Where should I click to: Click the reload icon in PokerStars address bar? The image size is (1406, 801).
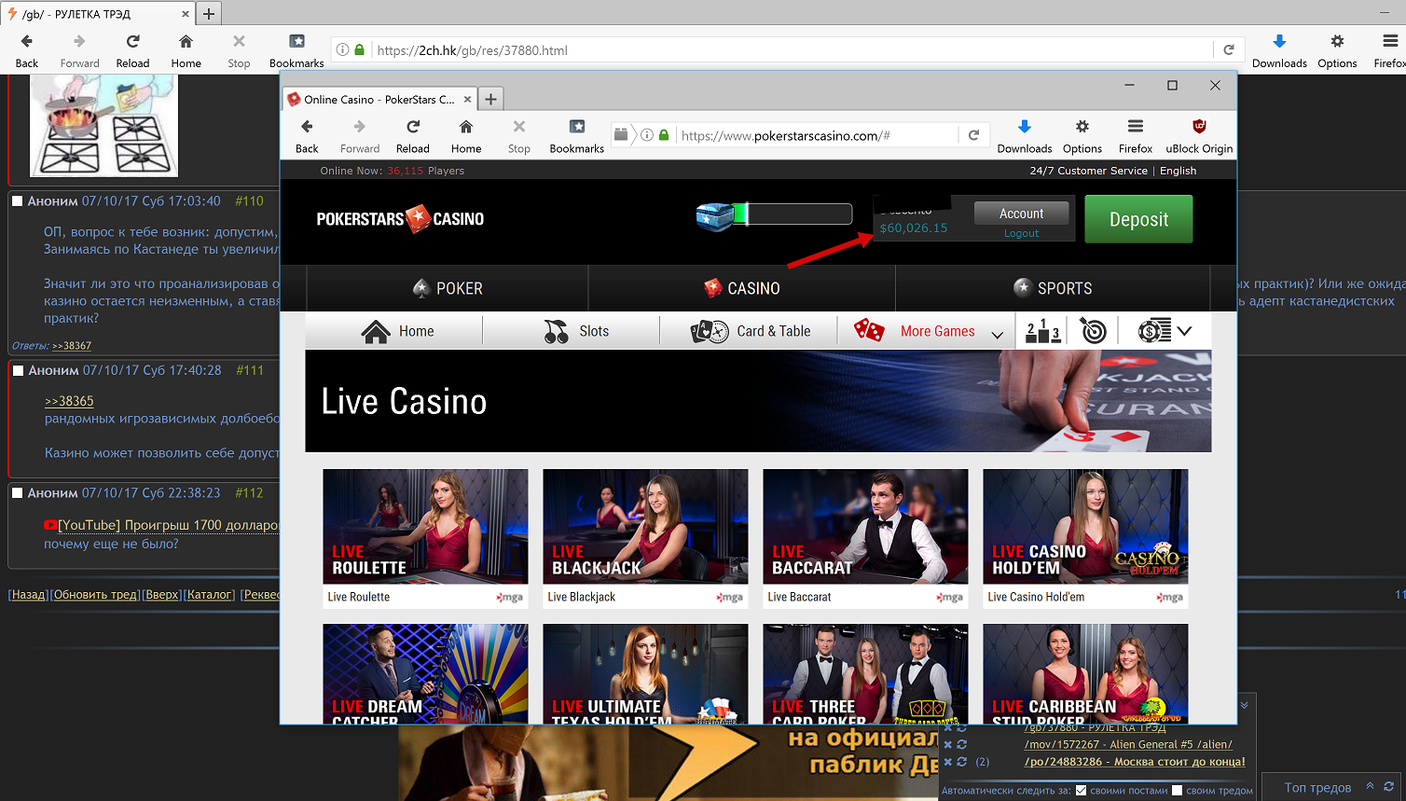tap(973, 135)
